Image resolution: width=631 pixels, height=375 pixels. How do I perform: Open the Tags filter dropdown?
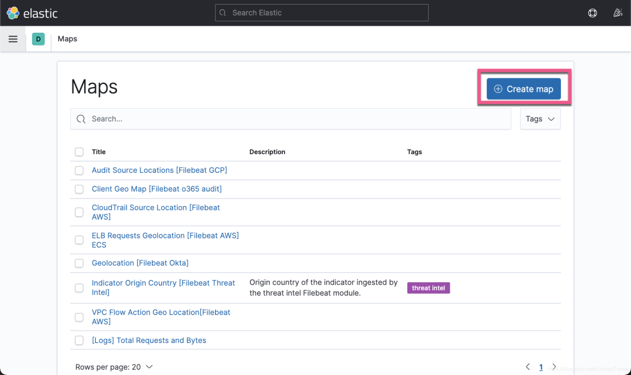(x=540, y=119)
